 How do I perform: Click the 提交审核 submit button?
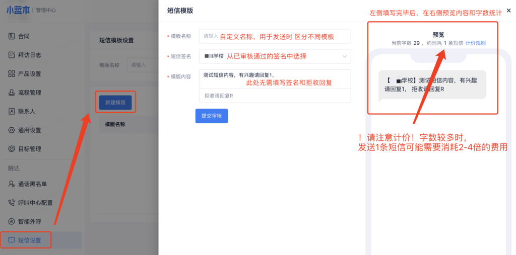pyautogui.click(x=211, y=116)
